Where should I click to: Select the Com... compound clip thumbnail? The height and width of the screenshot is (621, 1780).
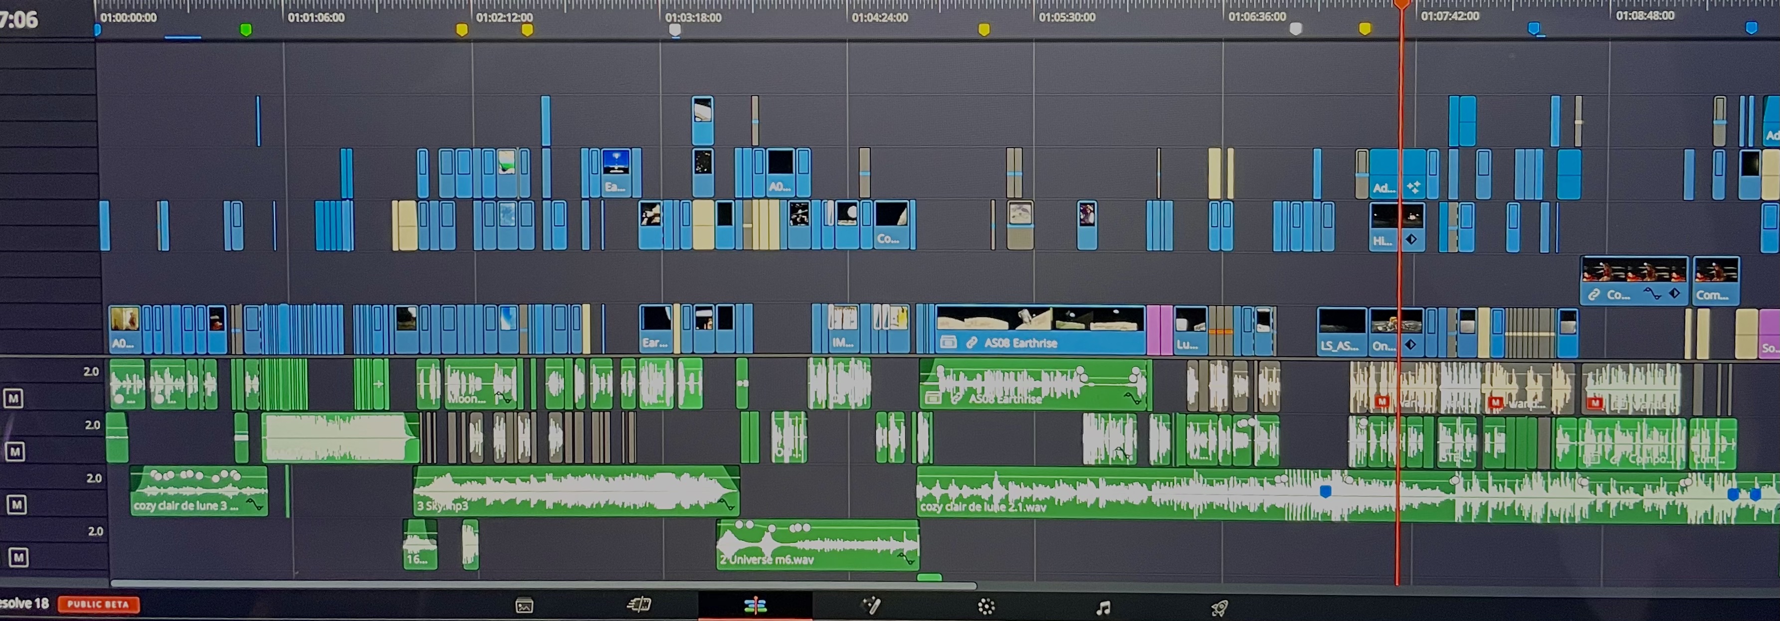[x=1716, y=281]
